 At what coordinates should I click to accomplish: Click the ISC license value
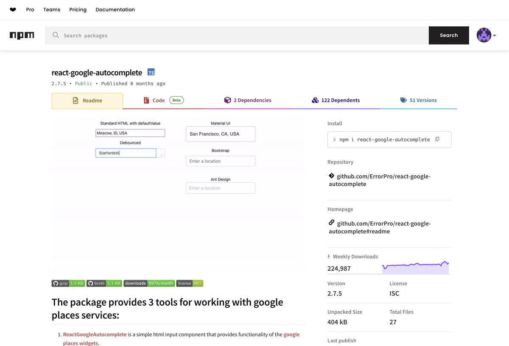(x=394, y=293)
